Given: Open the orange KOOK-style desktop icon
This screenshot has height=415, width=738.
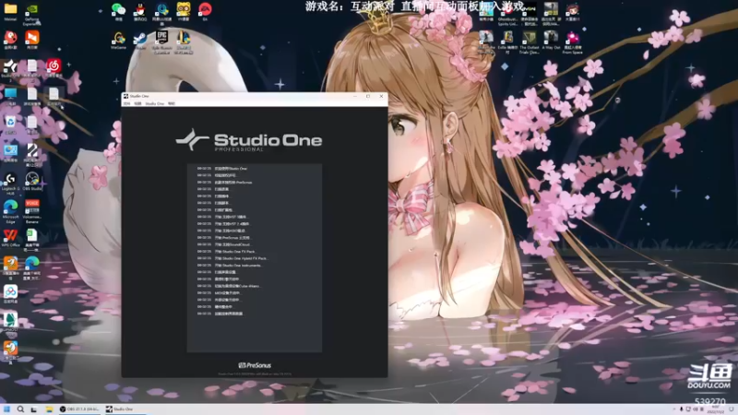Looking at the screenshot, I should click(x=32, y=41).
